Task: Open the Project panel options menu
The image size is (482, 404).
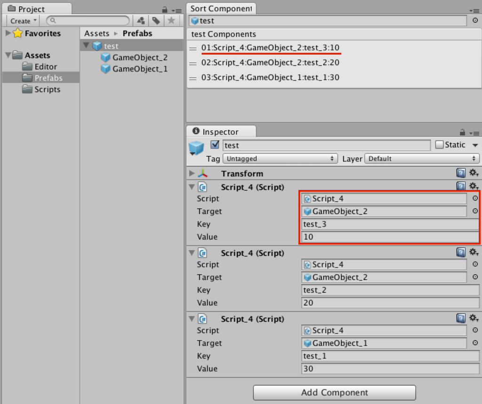Action: coord(177,10)
